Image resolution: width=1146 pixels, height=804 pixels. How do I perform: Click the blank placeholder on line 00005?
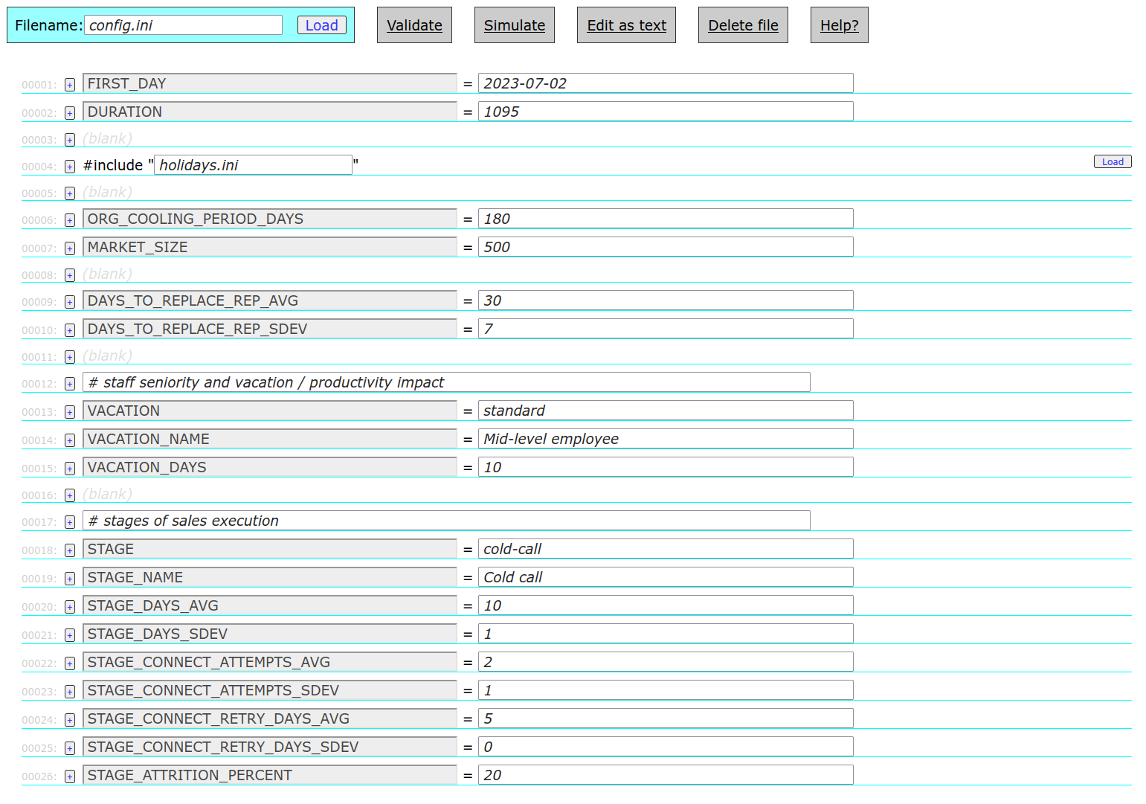108,192
